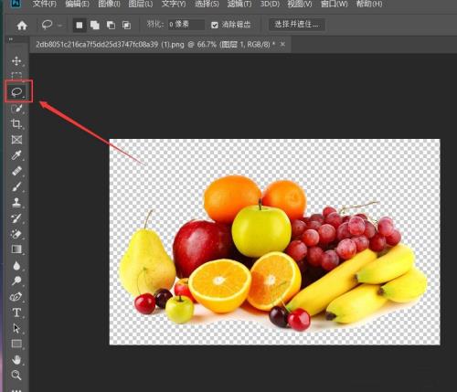Toggle the 消除锯齿 anti-alias checkbox

coord(215,25)
